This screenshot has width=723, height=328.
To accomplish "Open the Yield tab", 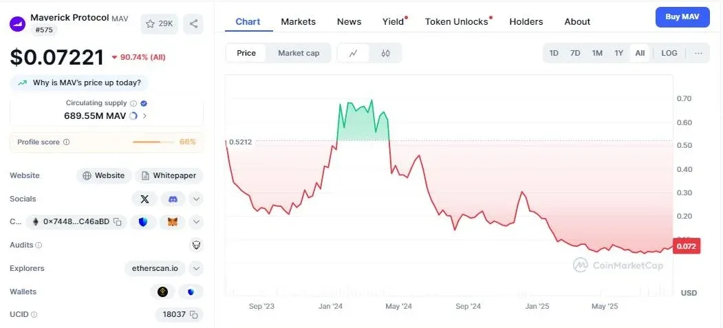I will (394, 21).
